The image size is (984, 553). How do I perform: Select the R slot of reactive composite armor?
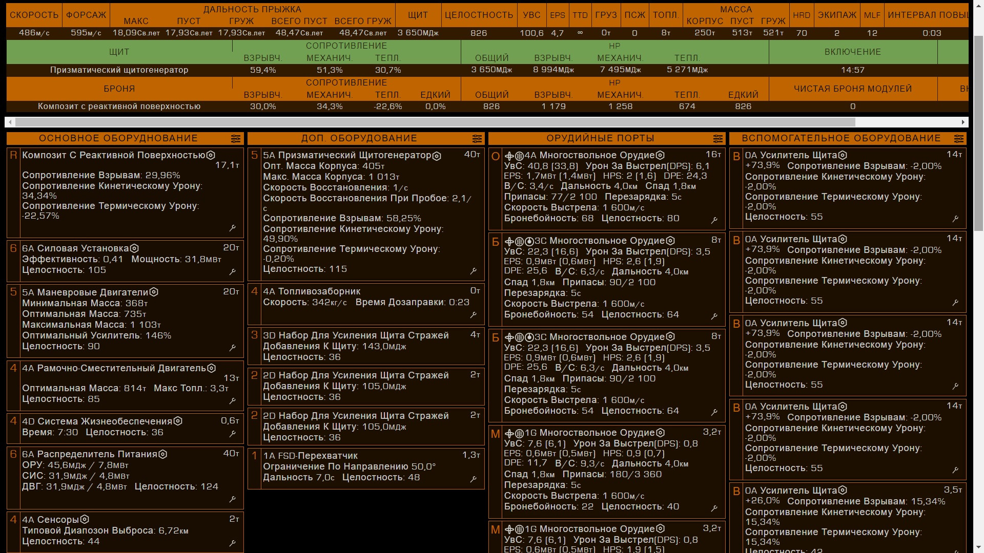pyautogui.click(x=13, y=156)
